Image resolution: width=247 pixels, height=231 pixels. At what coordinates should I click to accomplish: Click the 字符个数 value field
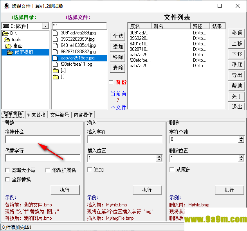pyautogui.click(x=204, y=139)
